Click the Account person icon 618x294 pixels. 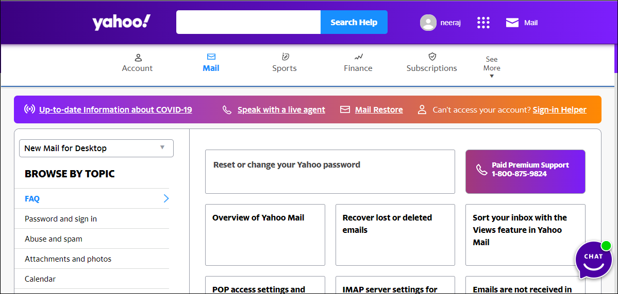pos(138,58)
